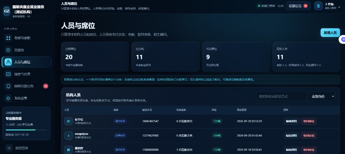Screen dimensions: 345x154
Task: Click 指导老师 tag in 18842402547 row
Action: 120,121
